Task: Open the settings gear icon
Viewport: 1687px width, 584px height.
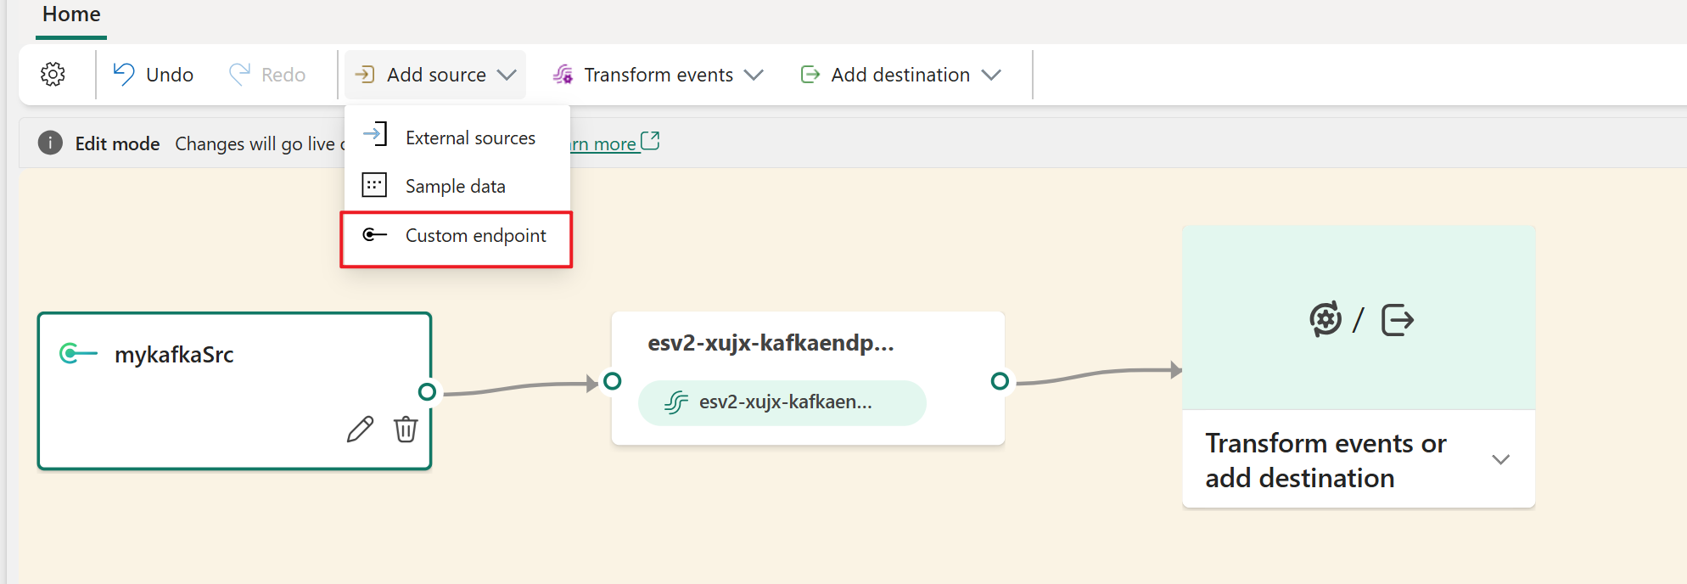Action: tap(53, 75)
